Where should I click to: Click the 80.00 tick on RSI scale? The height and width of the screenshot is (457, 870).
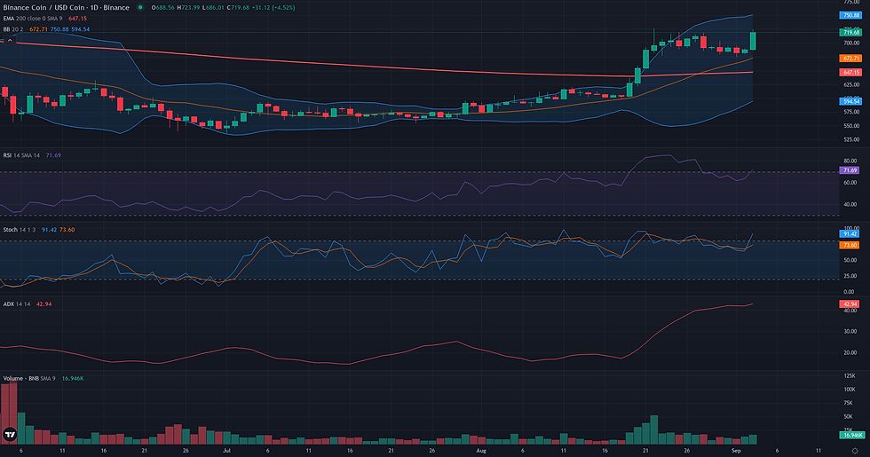[x=850, y=162]
